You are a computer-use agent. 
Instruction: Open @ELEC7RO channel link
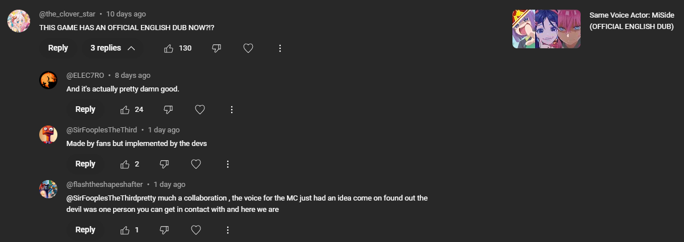pos(85,75)
